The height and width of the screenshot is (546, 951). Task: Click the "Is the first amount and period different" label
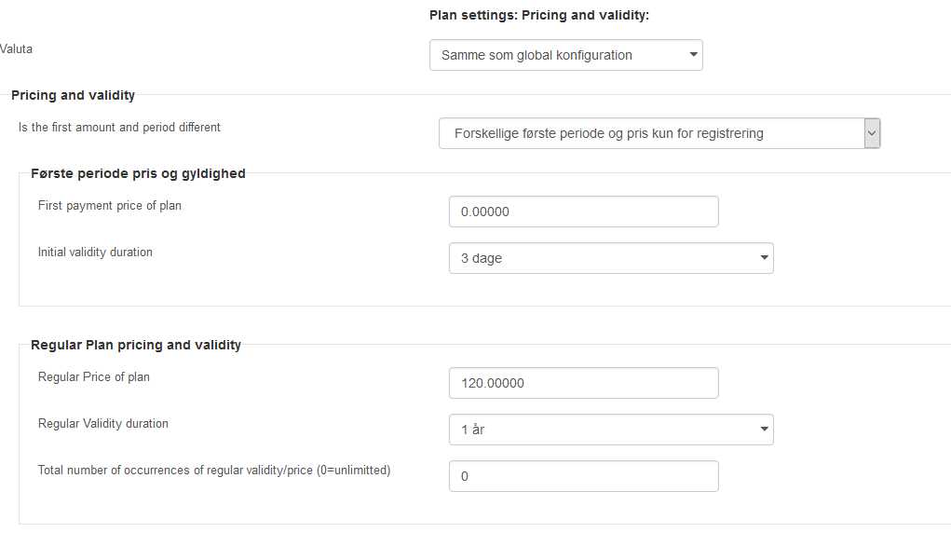pyautogui.click(x=119, y=128)
